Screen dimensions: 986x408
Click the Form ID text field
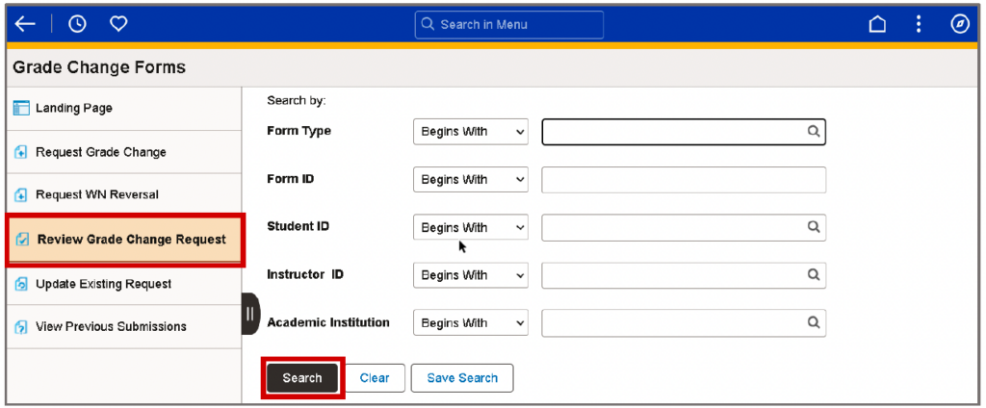(684, 180)
